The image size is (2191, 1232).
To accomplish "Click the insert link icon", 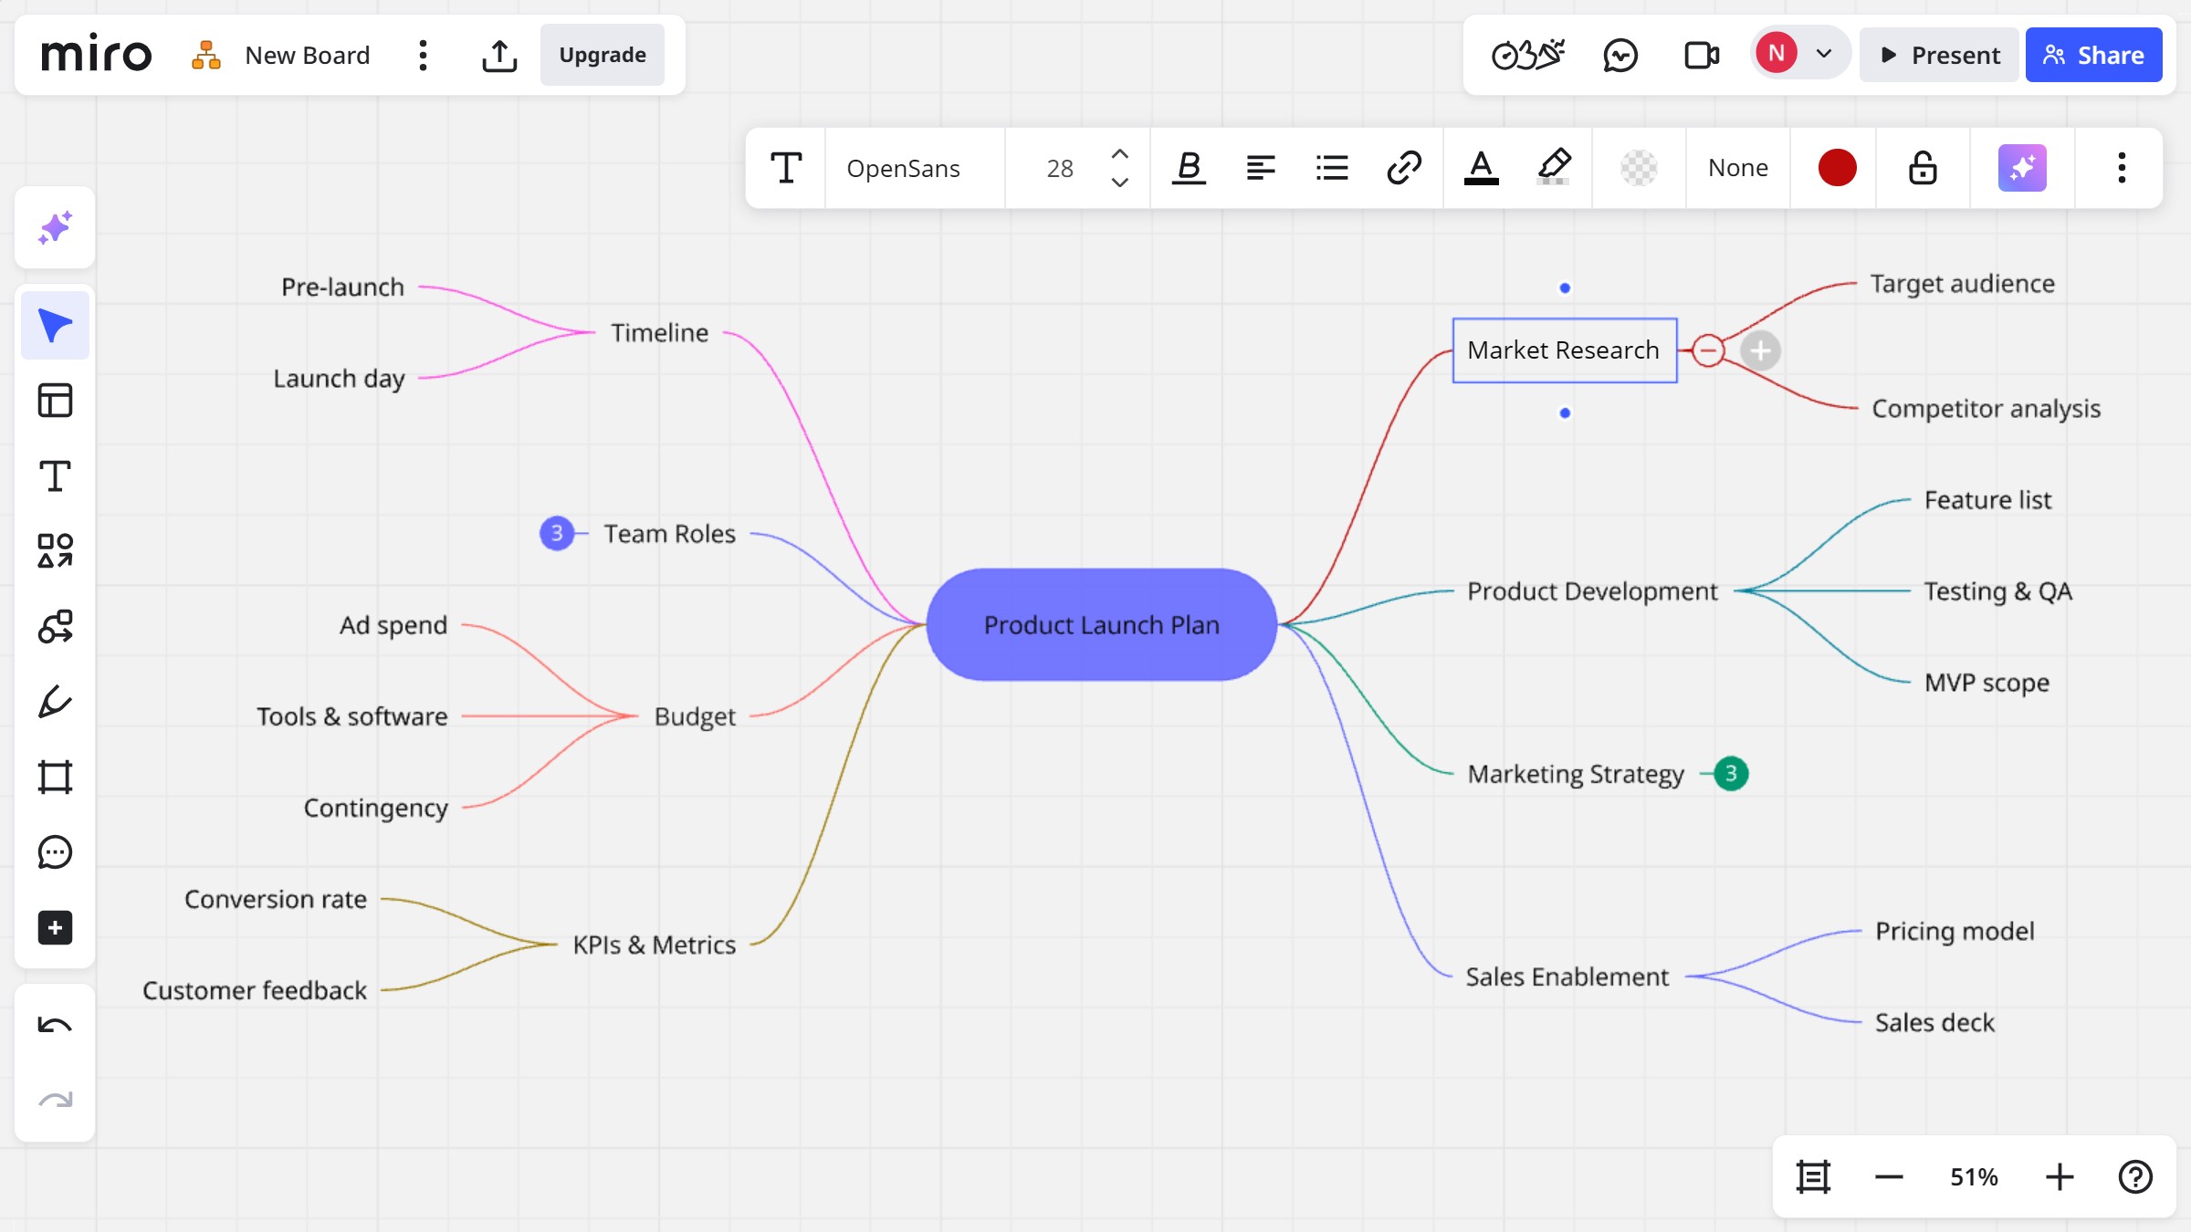I will (x=1404, y=168).
